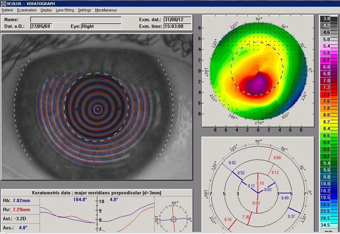This screenshot has width=340, height=234.
Task: Click the Eye field showing Right
Action: pos(101,26)
